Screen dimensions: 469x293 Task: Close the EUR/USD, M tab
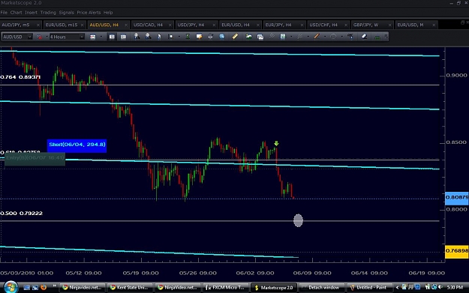tap(434, 25)
